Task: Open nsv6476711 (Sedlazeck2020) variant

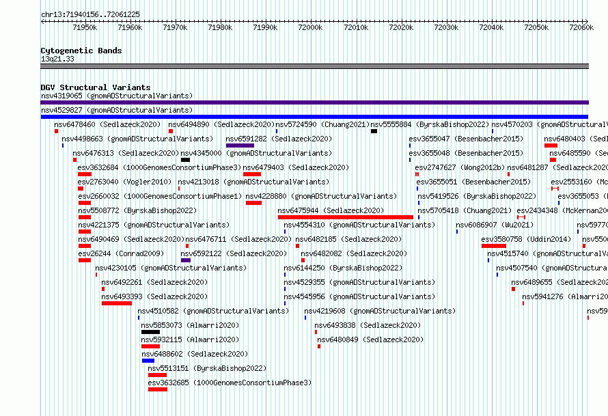Action: click(238, 239)
